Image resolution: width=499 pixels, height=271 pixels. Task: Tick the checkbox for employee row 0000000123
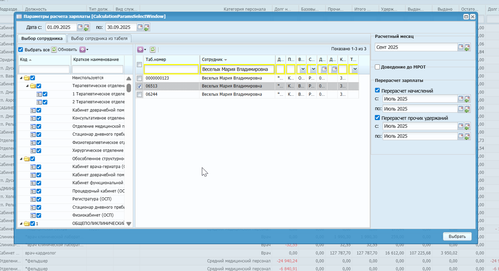tap(139, 78)
